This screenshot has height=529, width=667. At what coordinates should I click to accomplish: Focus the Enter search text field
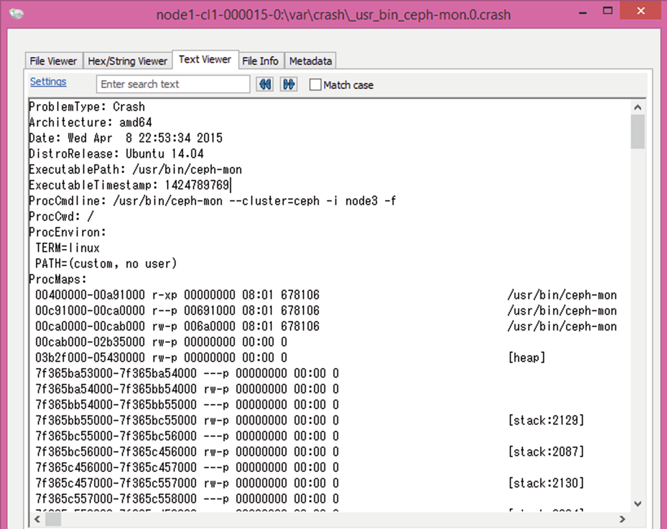(173, 84)
